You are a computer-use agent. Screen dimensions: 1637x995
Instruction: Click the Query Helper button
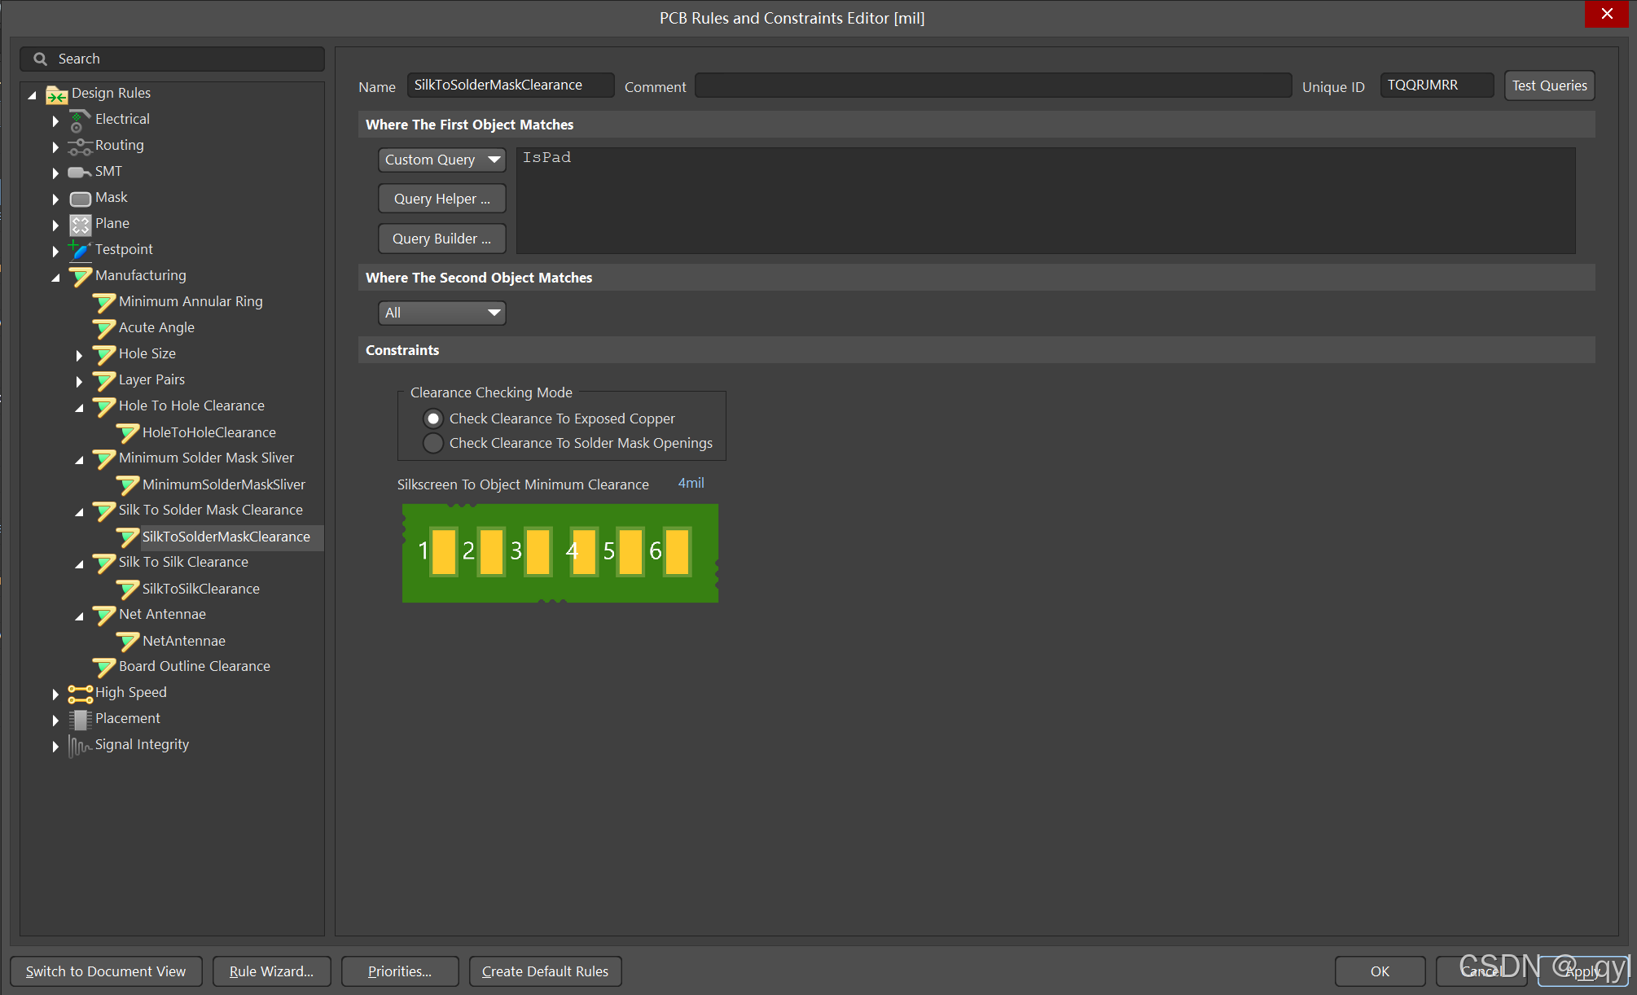point(441,199)
